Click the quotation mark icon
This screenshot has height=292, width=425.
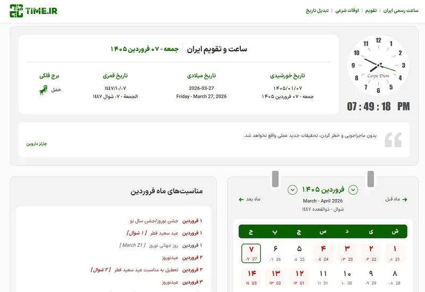(393, 140)
